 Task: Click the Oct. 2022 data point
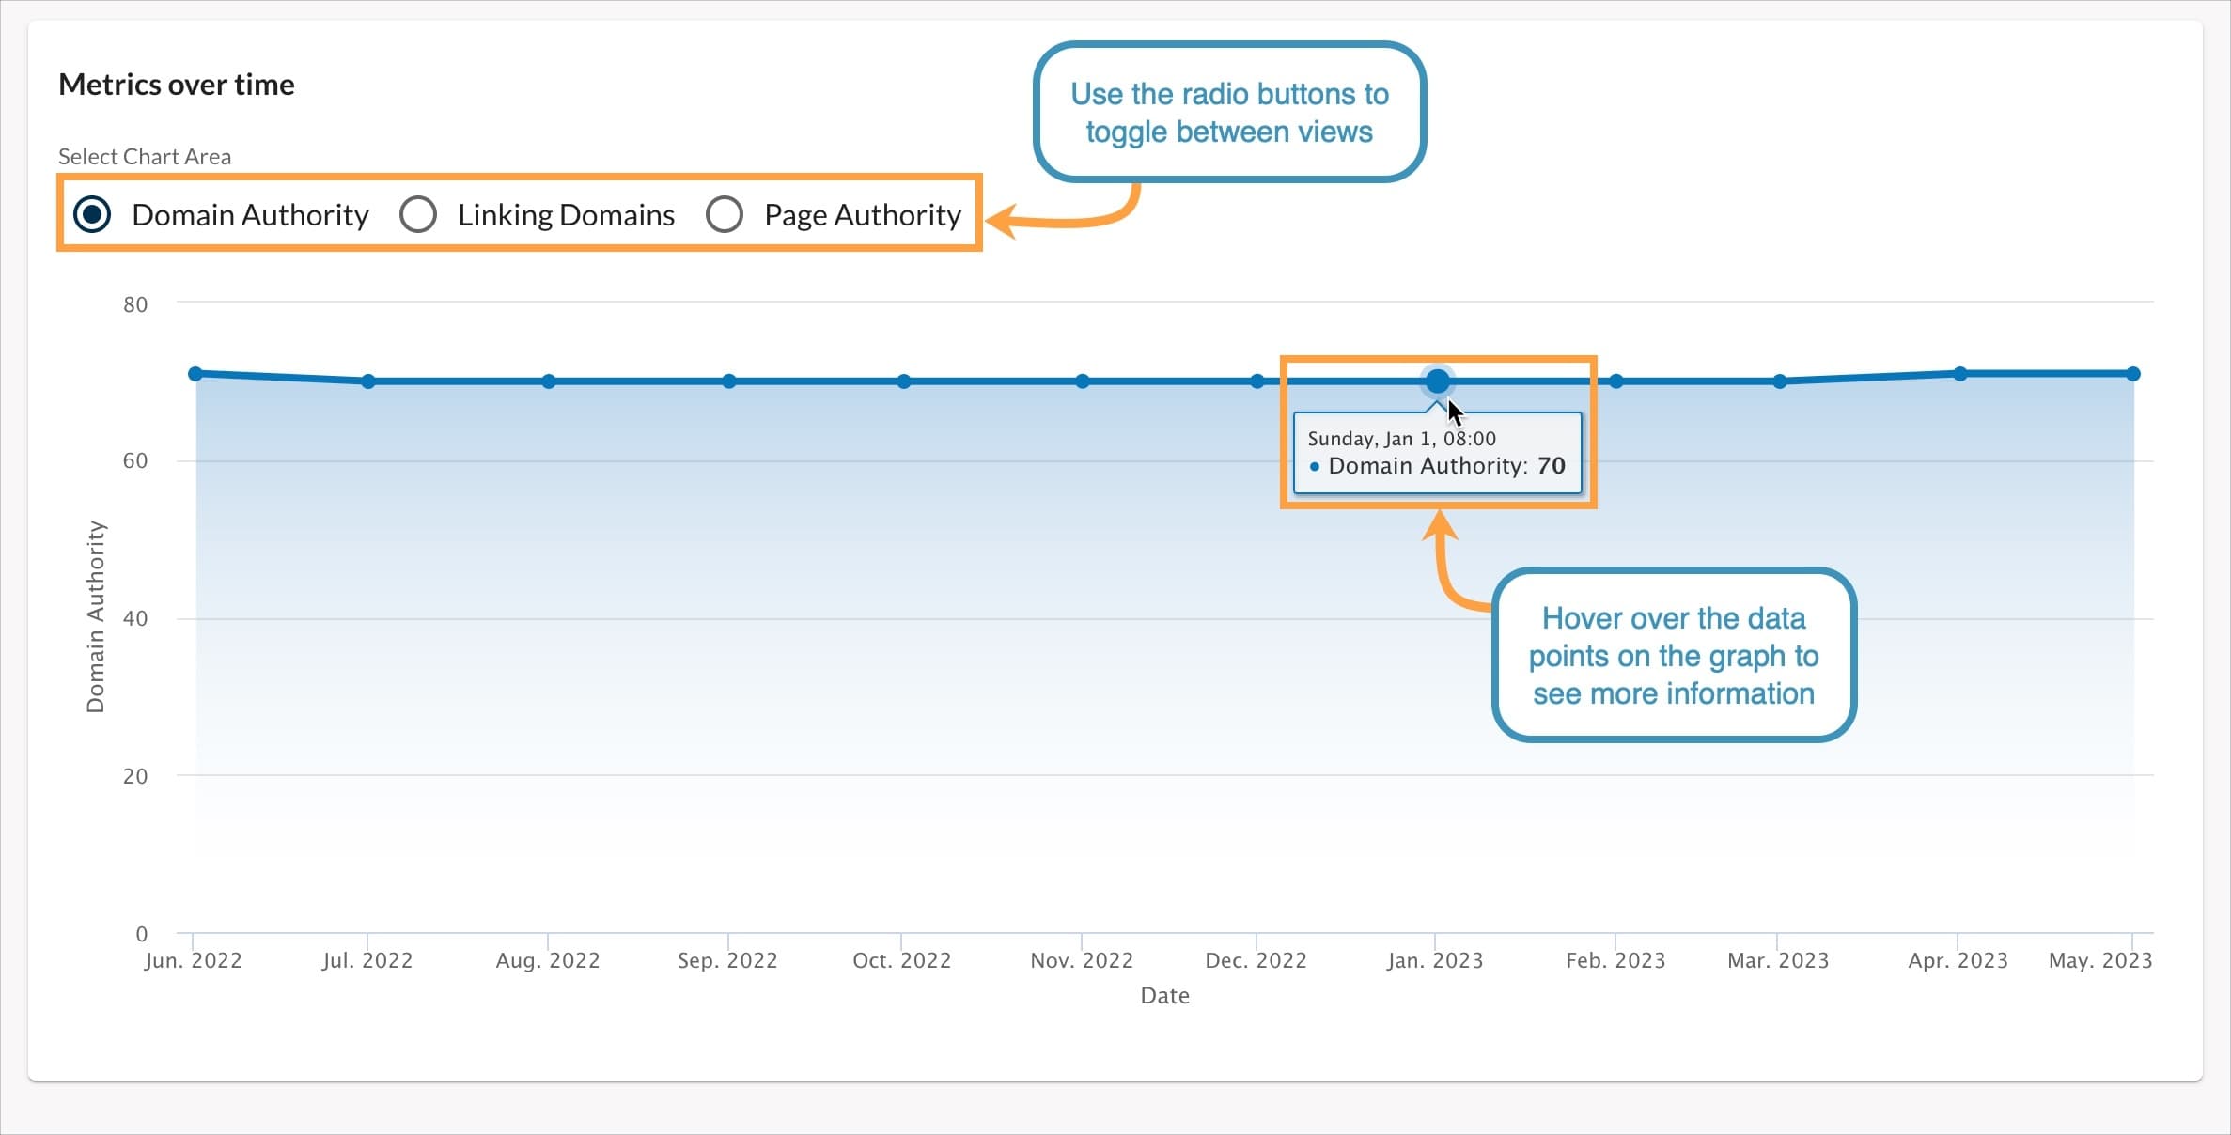point(902,381)
